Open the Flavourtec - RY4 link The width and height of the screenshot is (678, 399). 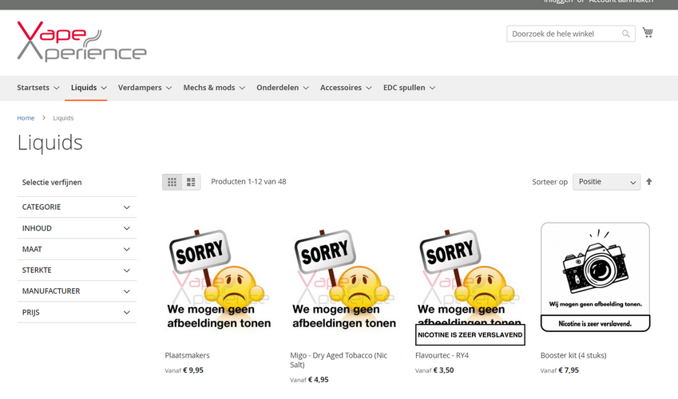(x=442, y=355)
